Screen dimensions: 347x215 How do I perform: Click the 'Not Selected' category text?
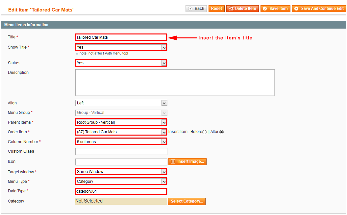point(89,201)
